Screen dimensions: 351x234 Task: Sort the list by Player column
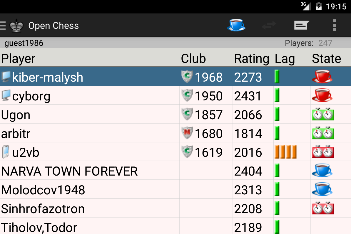point(18,58)
